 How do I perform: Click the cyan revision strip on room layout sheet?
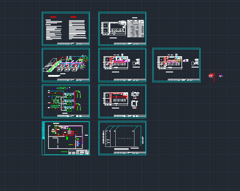(x=44, y=130)
